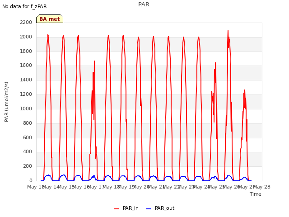Click the 1600 y-axis tick label
The image size is (289, 217).
pyautogui.click(x=26, y=65)
